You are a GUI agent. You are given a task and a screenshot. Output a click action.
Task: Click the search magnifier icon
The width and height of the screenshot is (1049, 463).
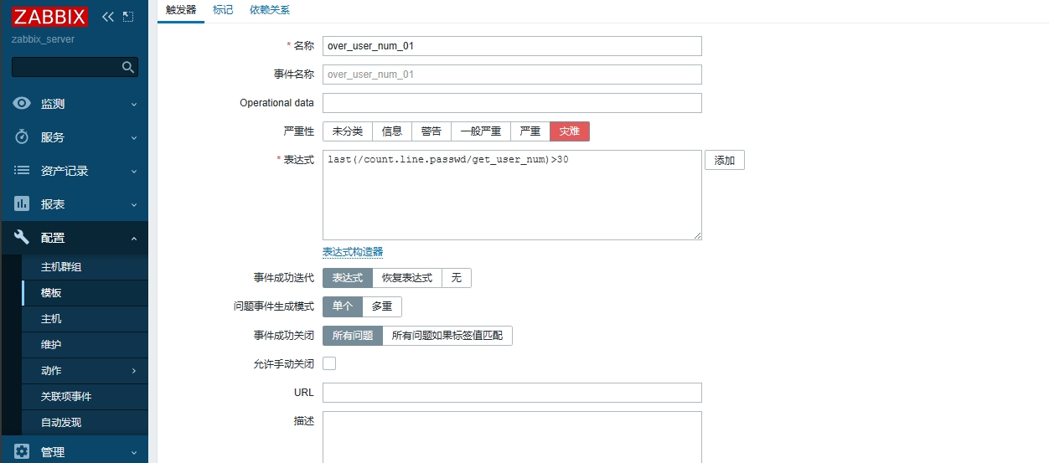tap(128, 67)
